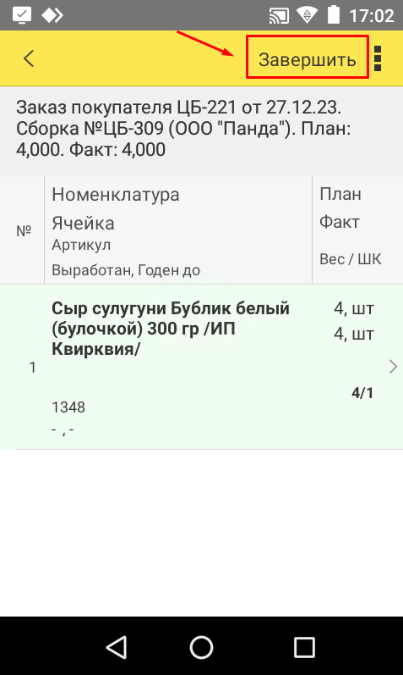Tap the battery status icon
Image resolution: width=403 pixels, height=675 pixels.
coord(334,15)
